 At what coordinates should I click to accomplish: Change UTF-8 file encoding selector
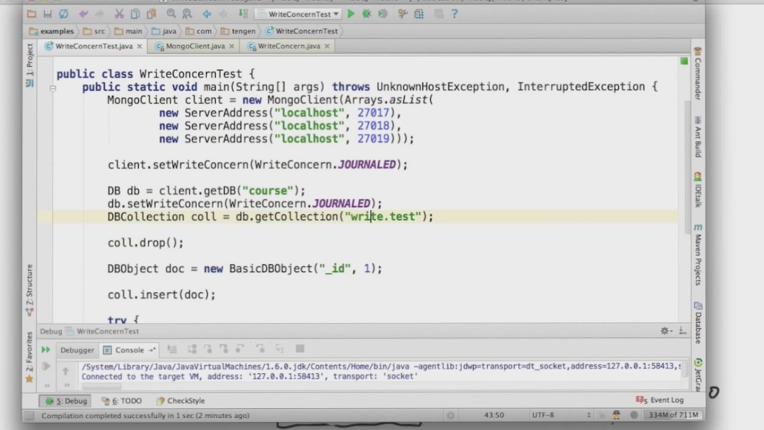click(561, 415)
